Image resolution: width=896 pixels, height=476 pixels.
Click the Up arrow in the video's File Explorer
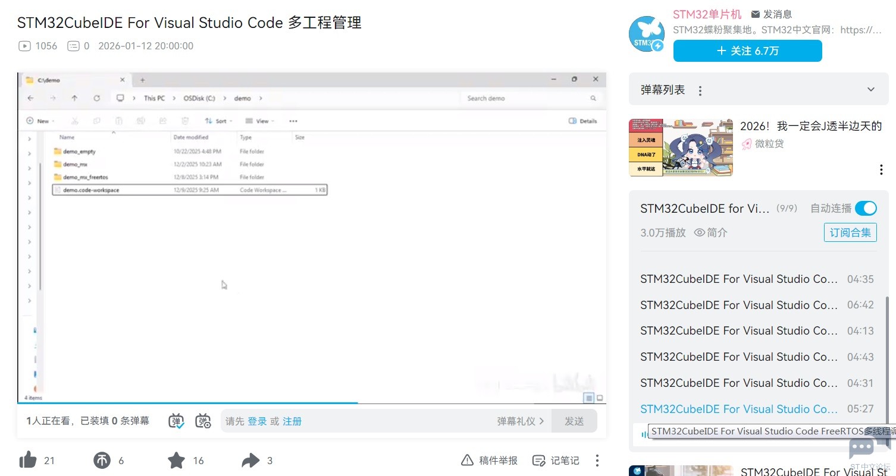[74, 98]
